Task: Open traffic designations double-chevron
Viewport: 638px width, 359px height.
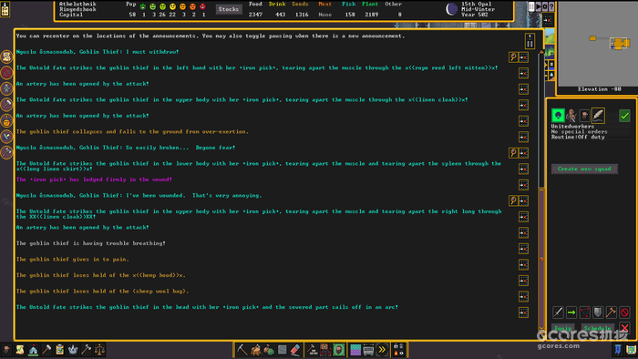Action: point(382,350)
